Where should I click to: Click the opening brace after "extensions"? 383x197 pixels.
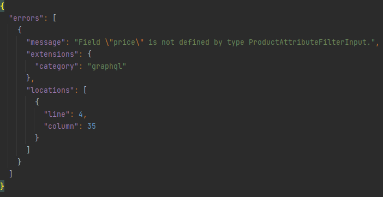click(89, 54)
